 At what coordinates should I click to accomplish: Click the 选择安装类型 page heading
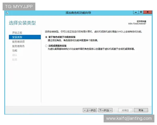[x=22, y=23]
